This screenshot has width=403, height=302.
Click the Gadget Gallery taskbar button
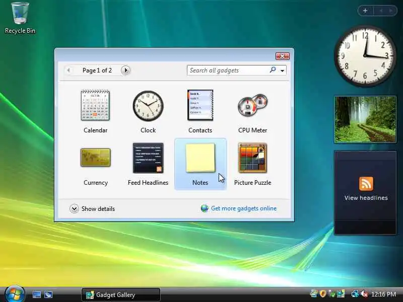[x=121, y=295]
